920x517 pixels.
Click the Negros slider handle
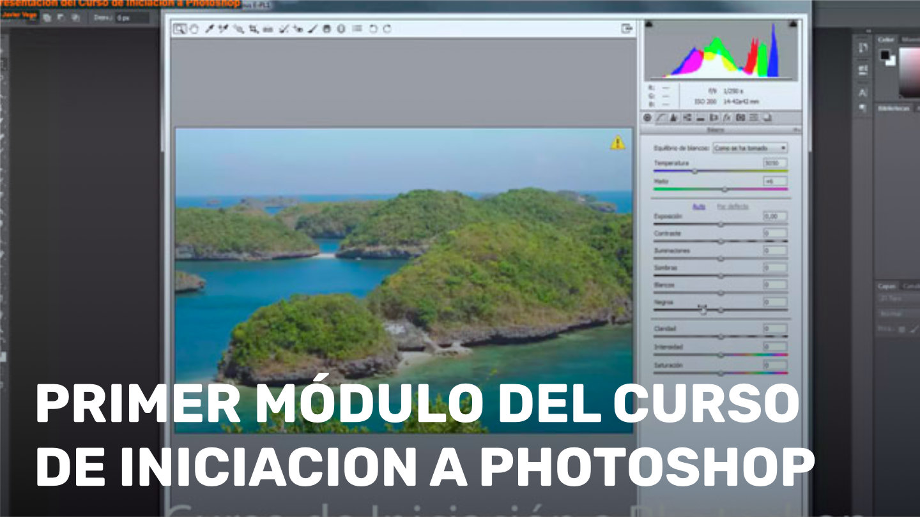(721, 310)
